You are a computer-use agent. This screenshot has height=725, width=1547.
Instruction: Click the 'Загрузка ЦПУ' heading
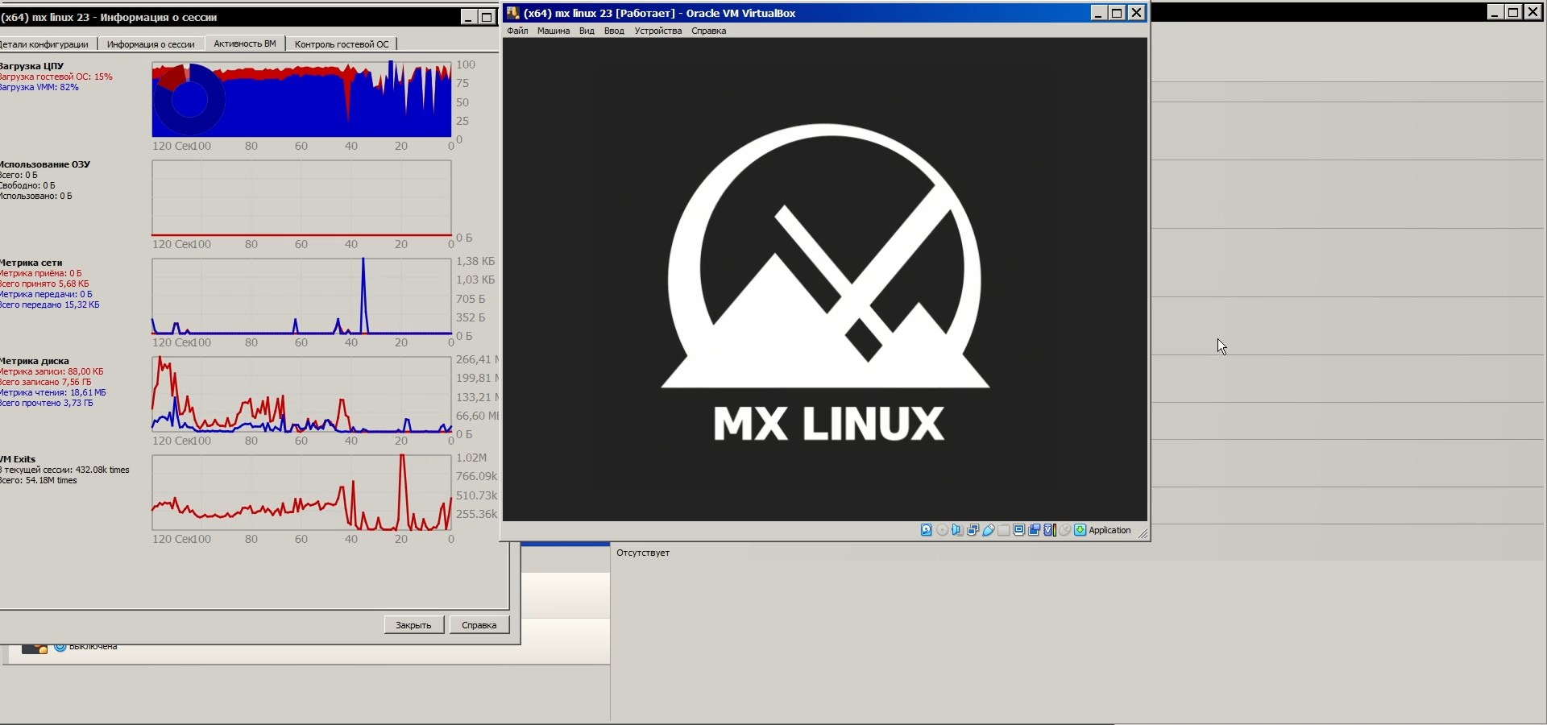pos(31,66)
